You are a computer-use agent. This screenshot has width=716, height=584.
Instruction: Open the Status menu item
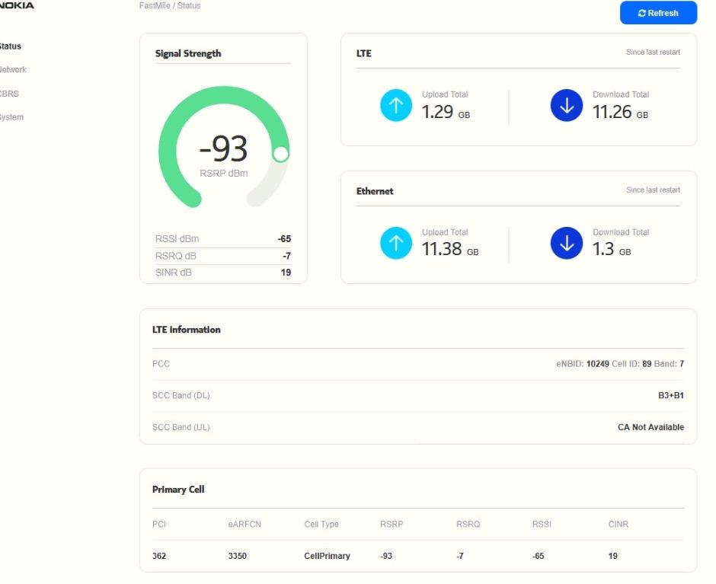click(10, 46)
